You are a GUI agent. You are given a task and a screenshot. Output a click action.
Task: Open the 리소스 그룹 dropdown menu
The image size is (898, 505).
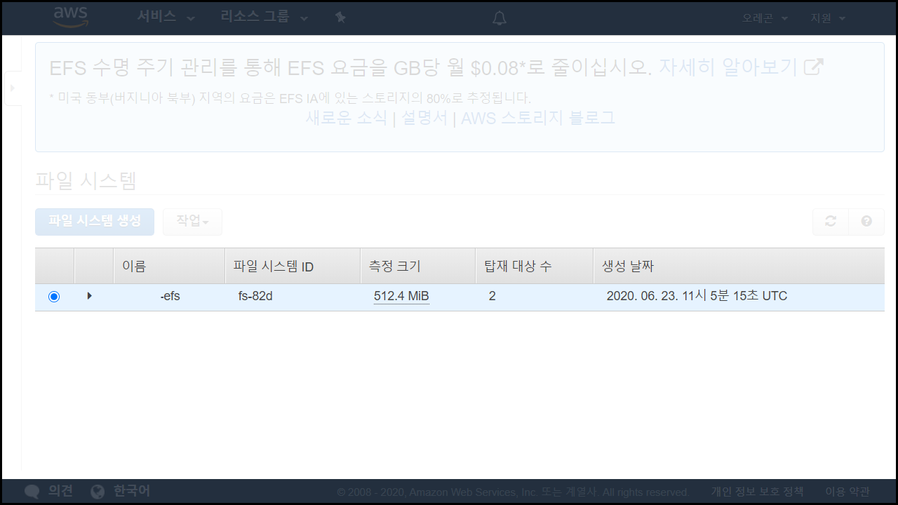tap(264, 18)
